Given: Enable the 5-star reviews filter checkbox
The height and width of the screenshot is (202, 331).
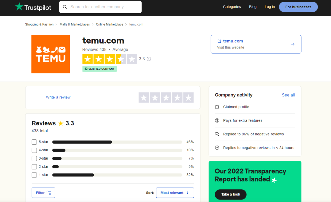Looking at the screenshot, I should click(x=34, y=142).
